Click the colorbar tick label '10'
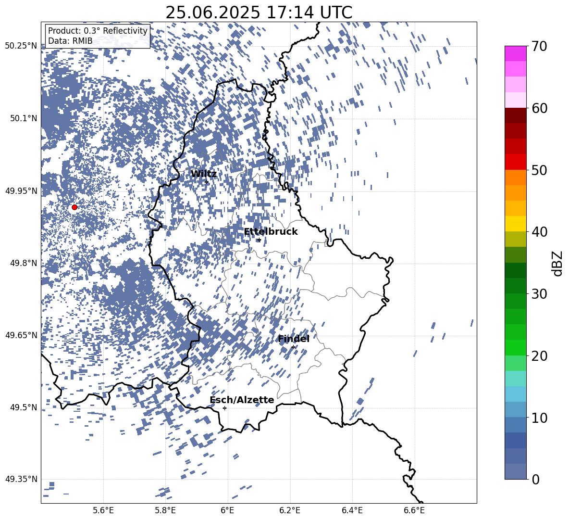The image size is (569, 520). (539, 418)
